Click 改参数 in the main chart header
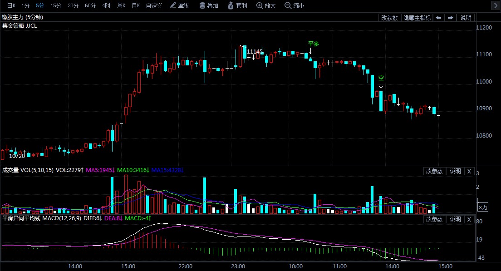This screenshot has width=501, height=271. pos(389,18)
